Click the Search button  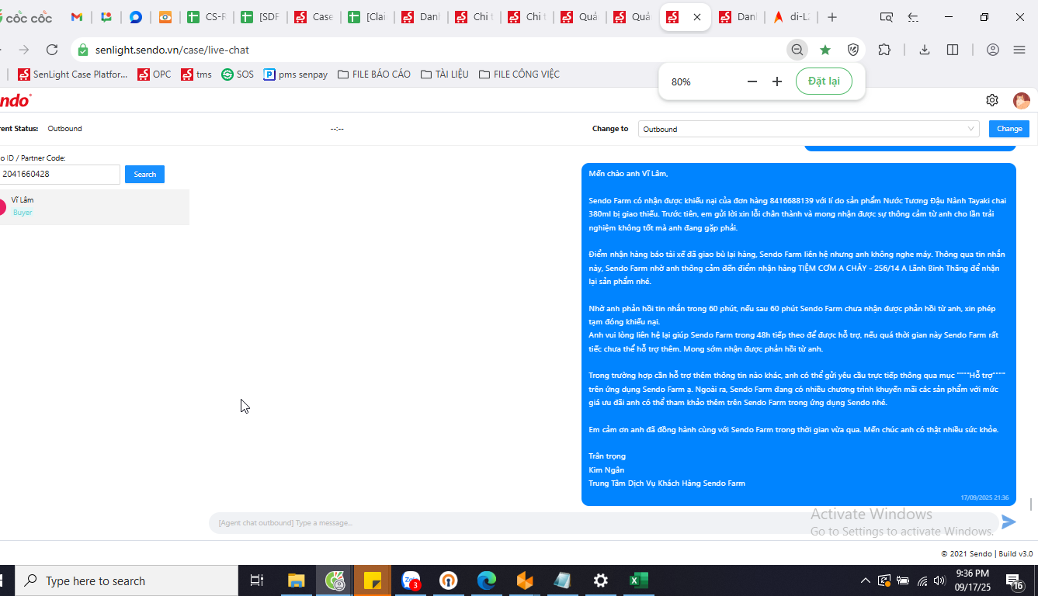pos(144,174)
